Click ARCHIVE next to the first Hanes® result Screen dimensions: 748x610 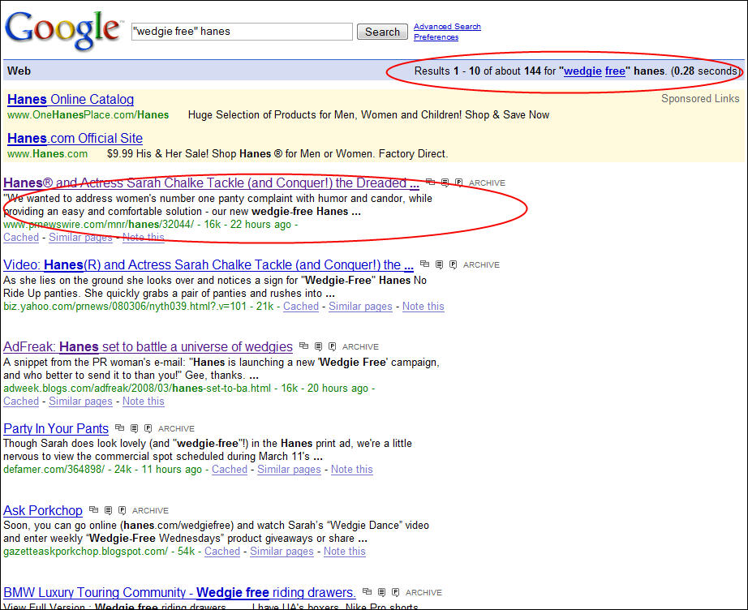click(487, 183)
